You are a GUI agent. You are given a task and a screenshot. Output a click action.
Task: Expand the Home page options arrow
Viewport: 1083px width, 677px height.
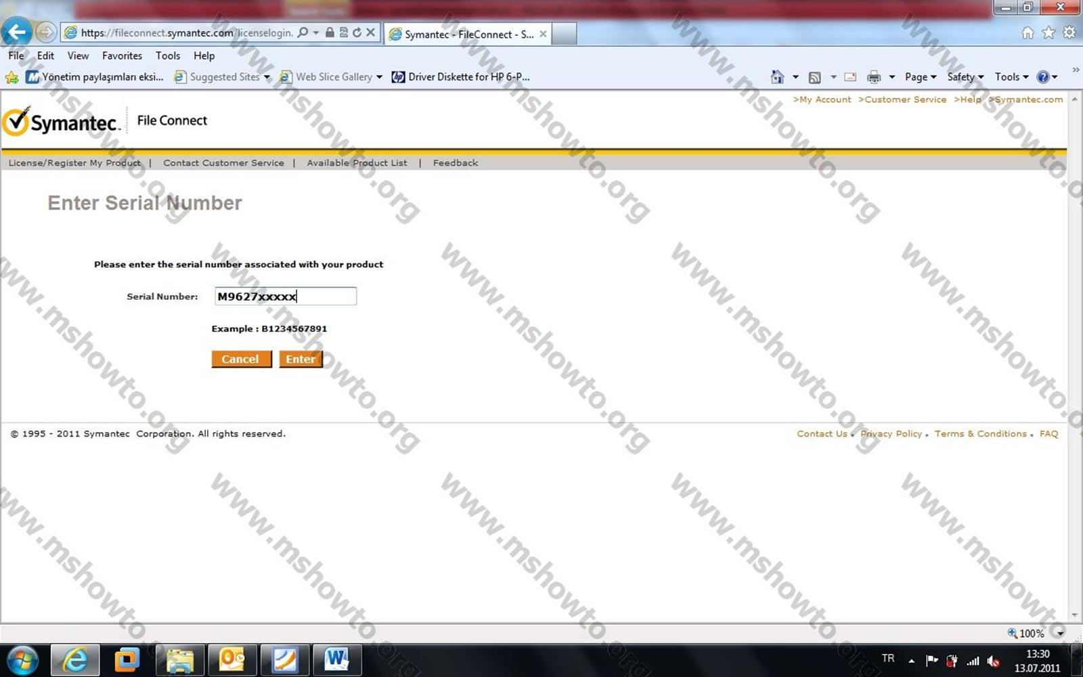click(x=795, y=77)
